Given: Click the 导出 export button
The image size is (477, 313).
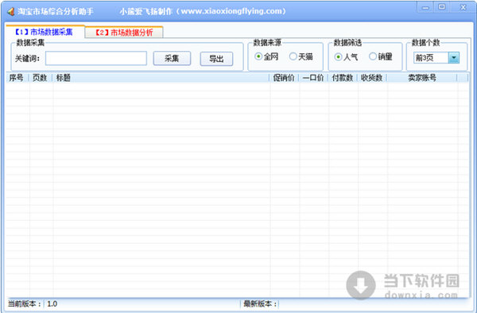Looking at the screenshot, I should 216,59.
